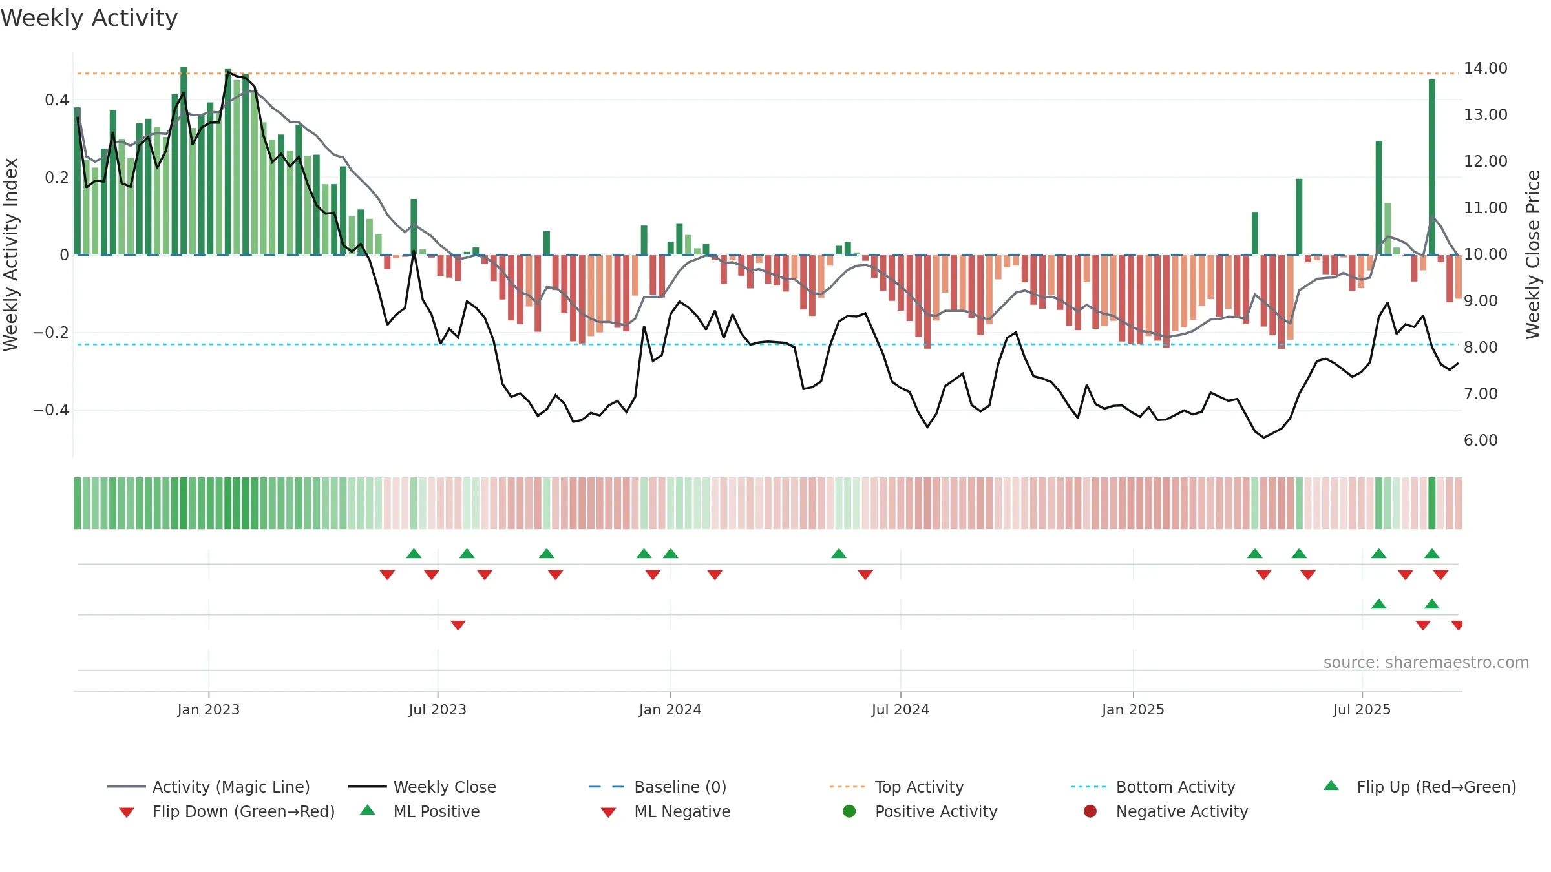Click the last ML Negative triangle at right edge
The image size is (1551, 872).
tap(1457, 625)
